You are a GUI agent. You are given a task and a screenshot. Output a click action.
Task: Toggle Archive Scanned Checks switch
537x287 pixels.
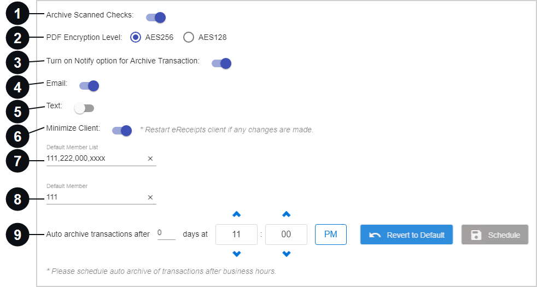156,17
